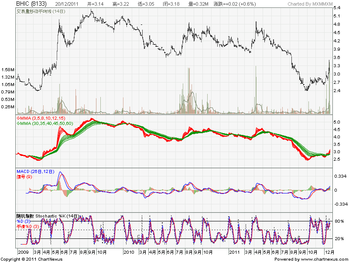Select the green GMMA (30,35,40,45,50,60) legend
The width and height of the screenshot is (349, 262).
coord(44,124)
